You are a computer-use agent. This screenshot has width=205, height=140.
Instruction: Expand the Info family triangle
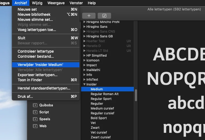(84, 75)
